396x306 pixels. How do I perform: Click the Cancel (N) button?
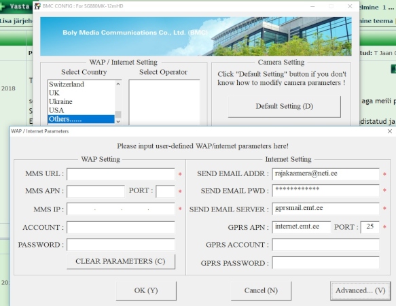(x=261, y=290)
